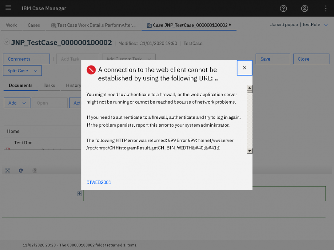Open the user profile icon
Viewport: 334px width, 250px height.
point(305,9)
